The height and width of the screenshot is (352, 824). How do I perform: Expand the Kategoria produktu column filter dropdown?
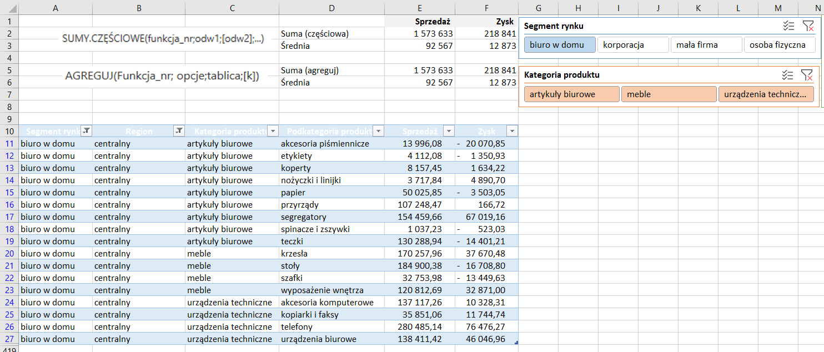click(x=272, y=131)
